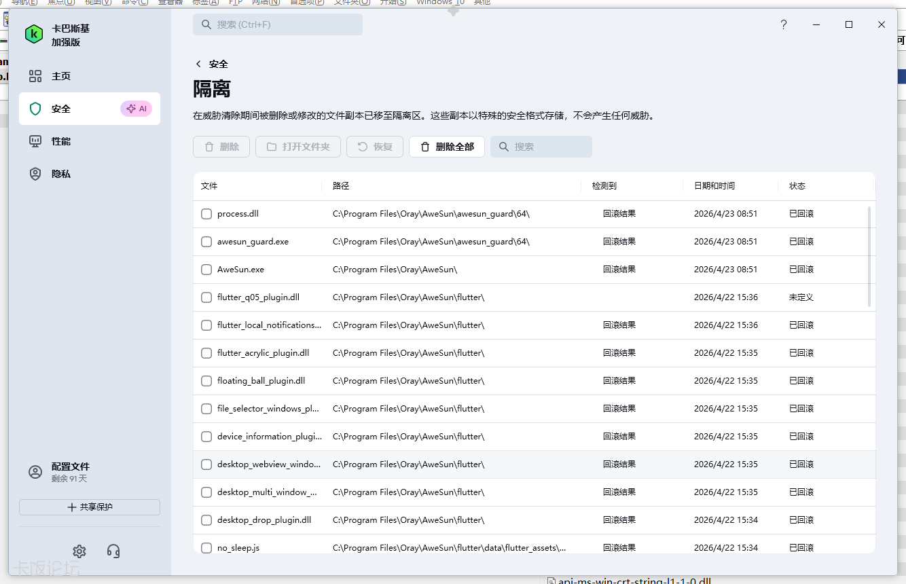Click the quarantine list vertical scrollbar
The image size is (906, 584).
coord(869,257)
